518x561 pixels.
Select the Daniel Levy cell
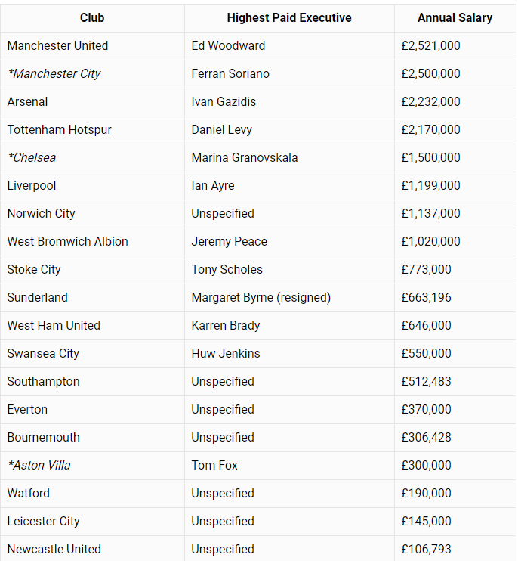click(x=289, y=129)
